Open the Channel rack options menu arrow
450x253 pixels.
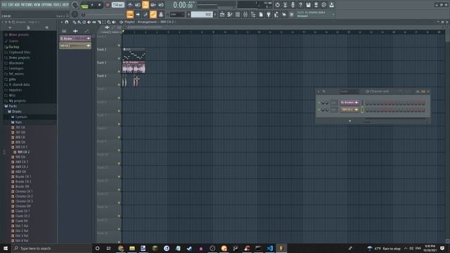[319, 91]
